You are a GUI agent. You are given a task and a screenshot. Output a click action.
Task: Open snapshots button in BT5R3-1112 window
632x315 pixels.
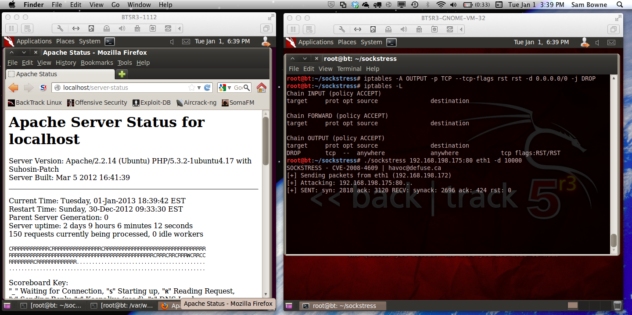[x=27, y=28]
